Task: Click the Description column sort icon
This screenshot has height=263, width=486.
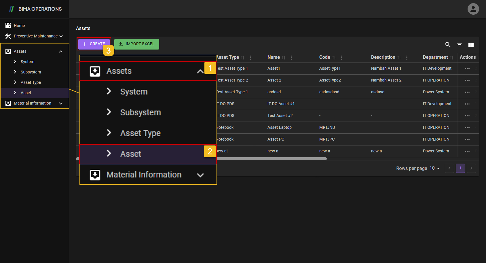Action: pyautogui.click(x=399, y=58)
